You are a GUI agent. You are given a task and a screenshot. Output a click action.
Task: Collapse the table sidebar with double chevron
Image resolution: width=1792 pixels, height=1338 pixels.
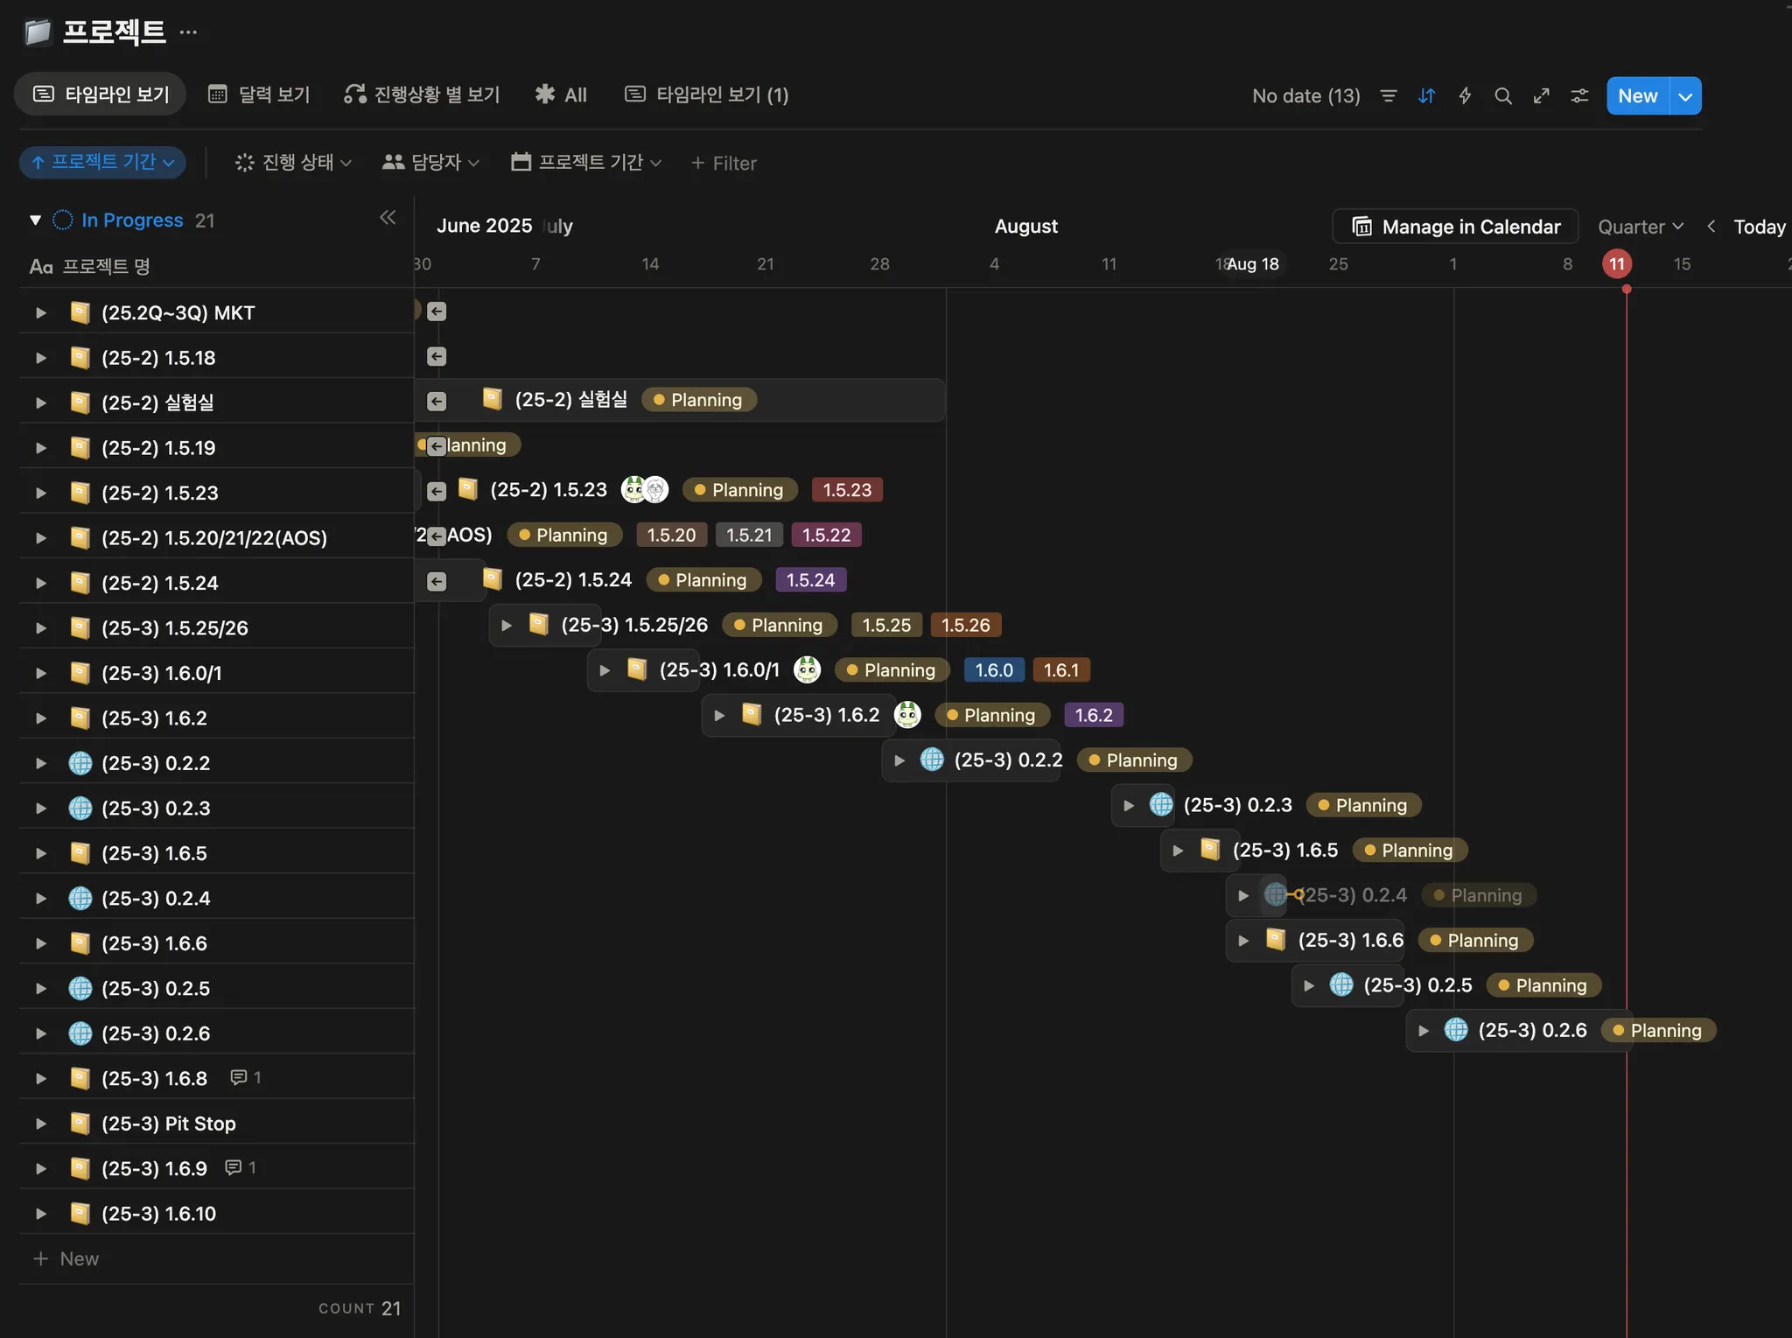point(388,218)
